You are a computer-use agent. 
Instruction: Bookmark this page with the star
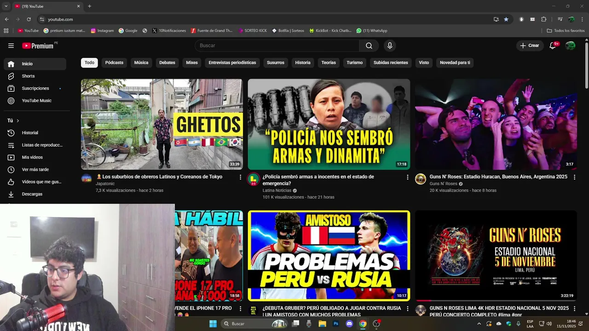pos(506,19)
